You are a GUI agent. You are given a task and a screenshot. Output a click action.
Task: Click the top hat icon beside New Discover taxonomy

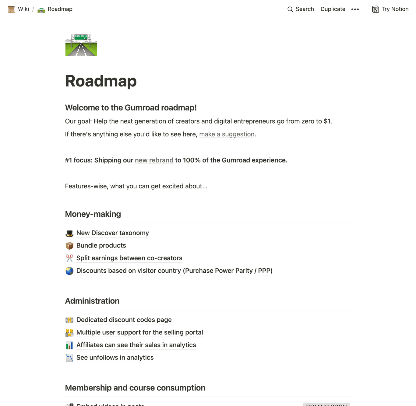click(69, 233)
